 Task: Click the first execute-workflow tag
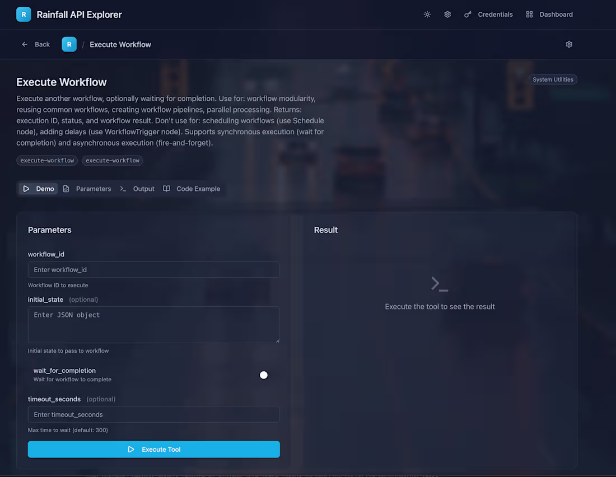47,160
